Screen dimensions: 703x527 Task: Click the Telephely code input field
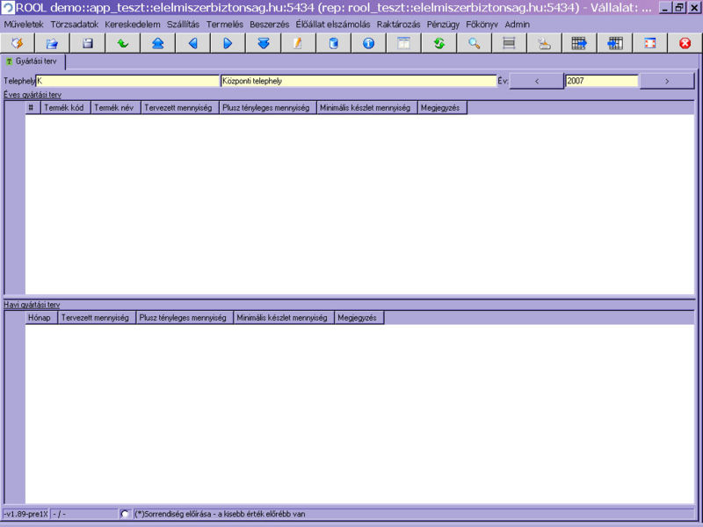[x=127, y=81]
